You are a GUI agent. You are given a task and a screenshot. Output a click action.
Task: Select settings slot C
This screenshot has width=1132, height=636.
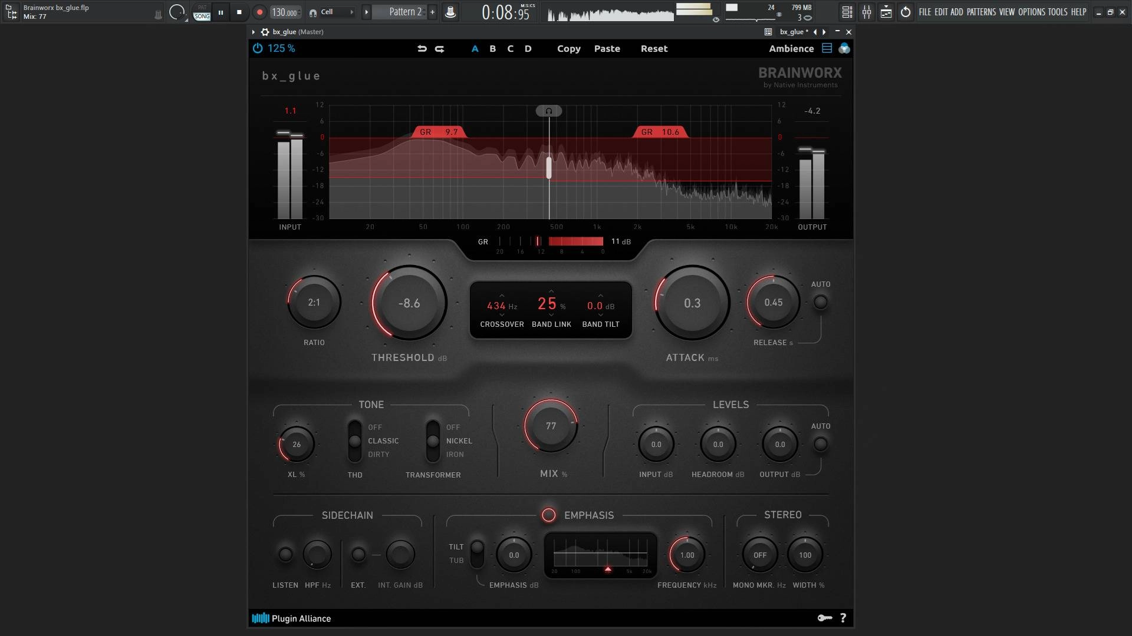[x=511, y=49]
